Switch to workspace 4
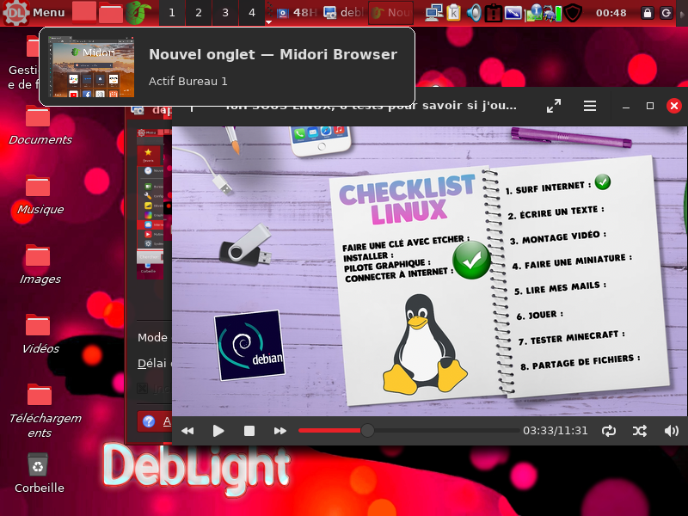The image size is (688, 516). 251,12
